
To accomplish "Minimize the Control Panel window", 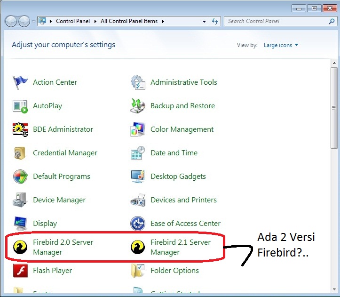I will tap(299, 8).
